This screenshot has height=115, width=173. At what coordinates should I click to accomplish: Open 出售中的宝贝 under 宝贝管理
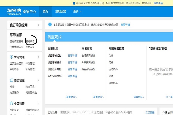[32, 110]
